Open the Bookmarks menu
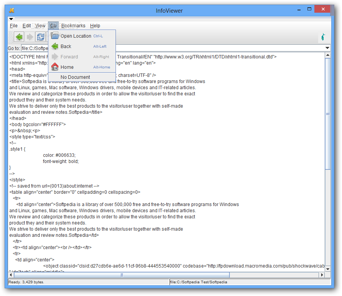 pyautogui.click(x=73, y=26)
